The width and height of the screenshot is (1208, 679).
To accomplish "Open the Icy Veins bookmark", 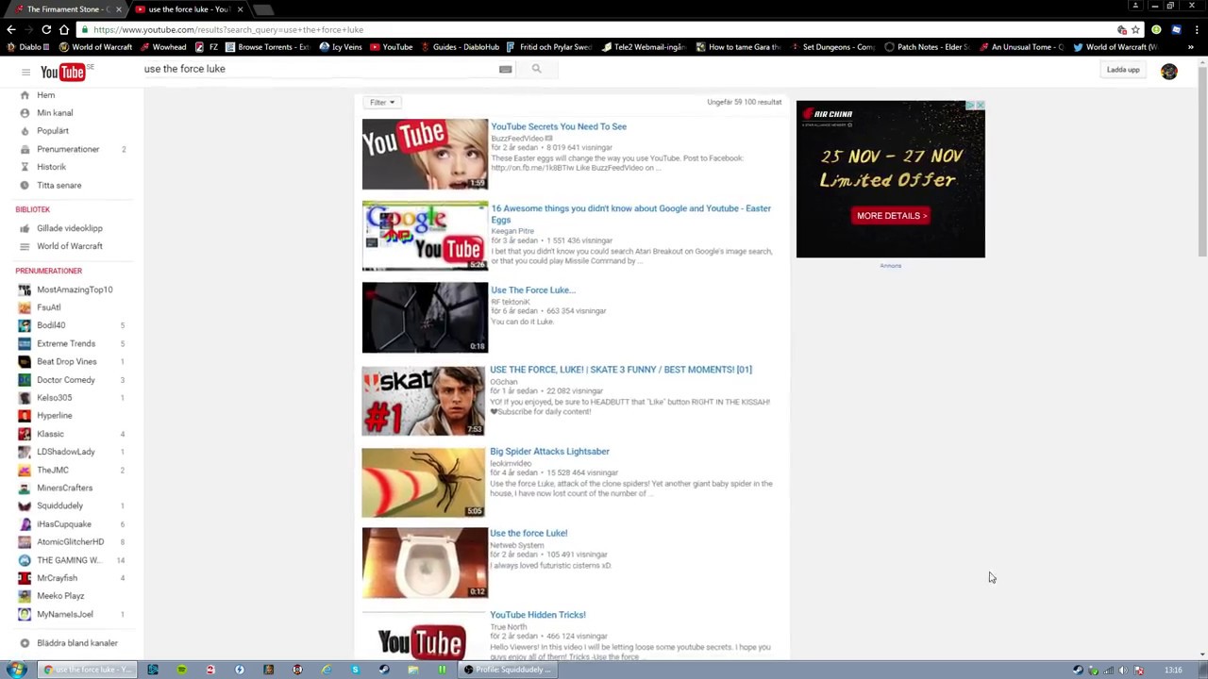I will (341, 47).
